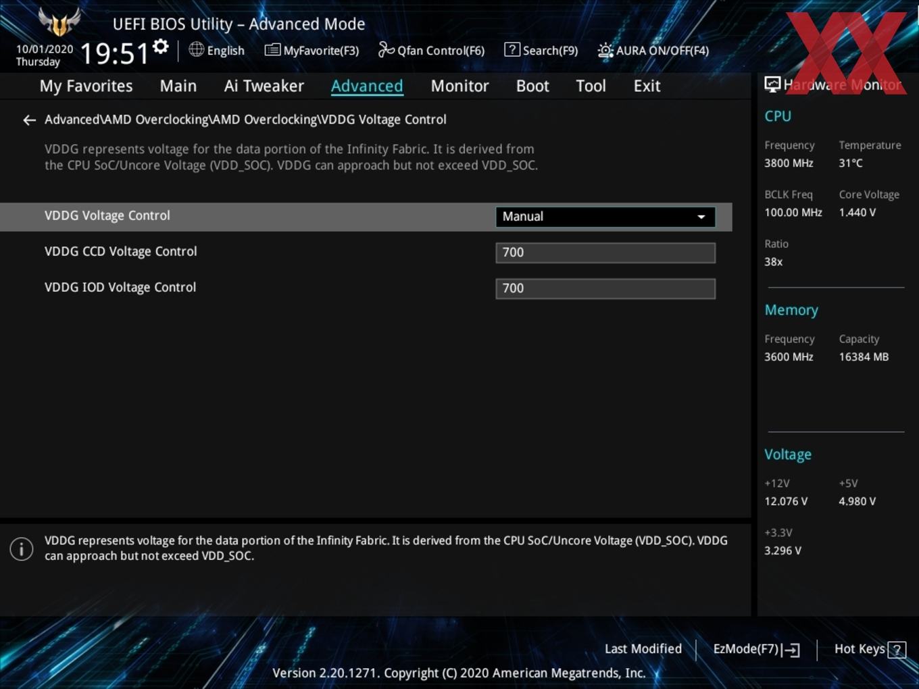Click the Memory section heading

click(791, 310)
